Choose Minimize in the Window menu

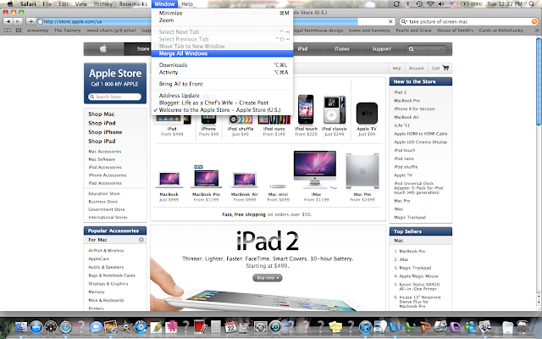pyautogui.click(x=222, y=13)
